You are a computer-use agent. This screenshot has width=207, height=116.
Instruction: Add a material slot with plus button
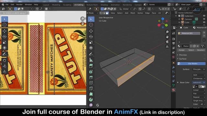point(204,32)
